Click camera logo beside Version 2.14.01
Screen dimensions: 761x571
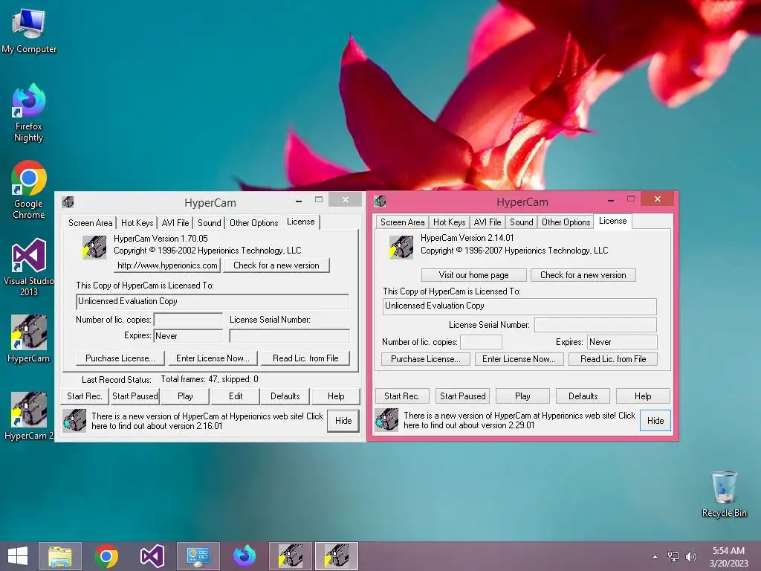pos(401,247)
